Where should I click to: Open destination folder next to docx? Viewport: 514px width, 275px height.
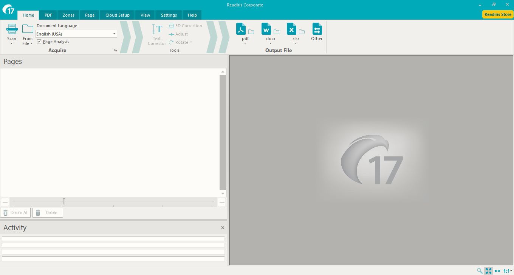276,32
